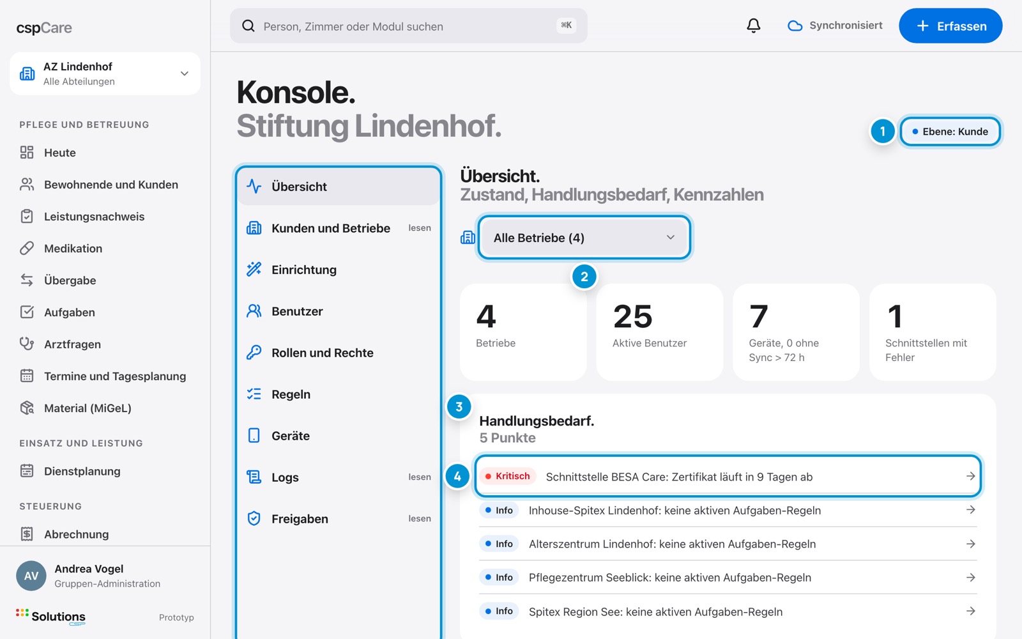1022x639 pixels.
Task: Click the Handlungsbedarf heading
Action: tap(537, 420)
